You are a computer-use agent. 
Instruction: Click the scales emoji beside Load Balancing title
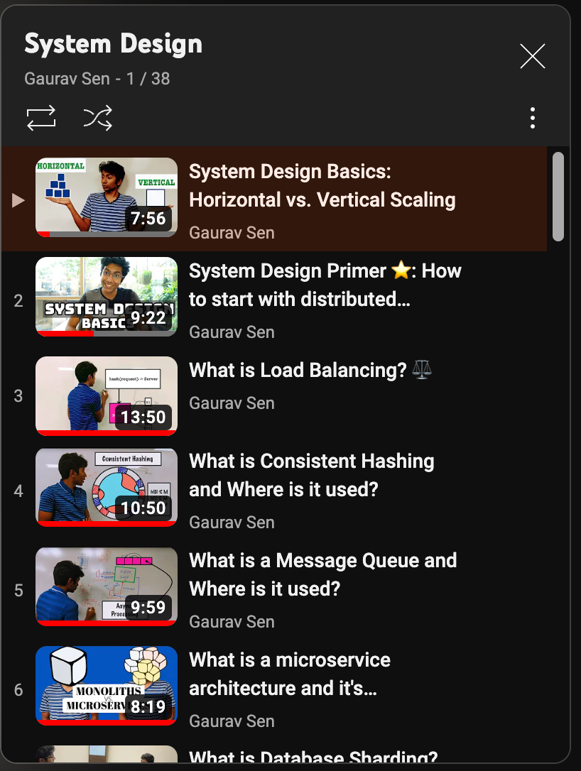pyautogui.click(x=422, y=369)
